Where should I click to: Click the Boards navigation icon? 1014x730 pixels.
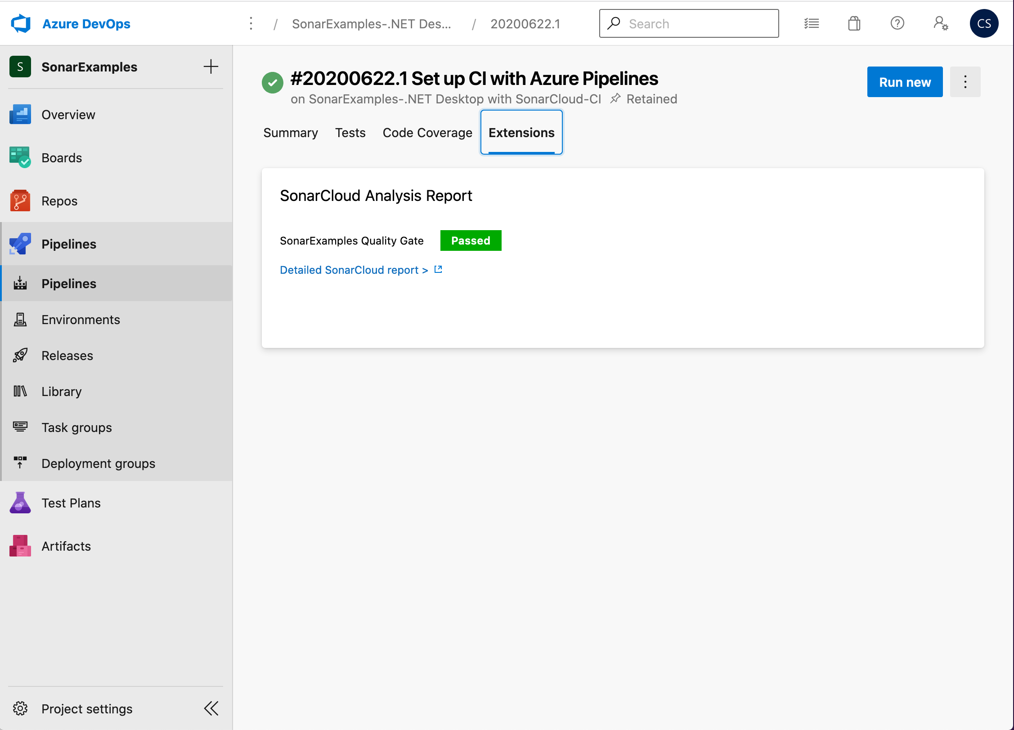[x=21, y=157]
